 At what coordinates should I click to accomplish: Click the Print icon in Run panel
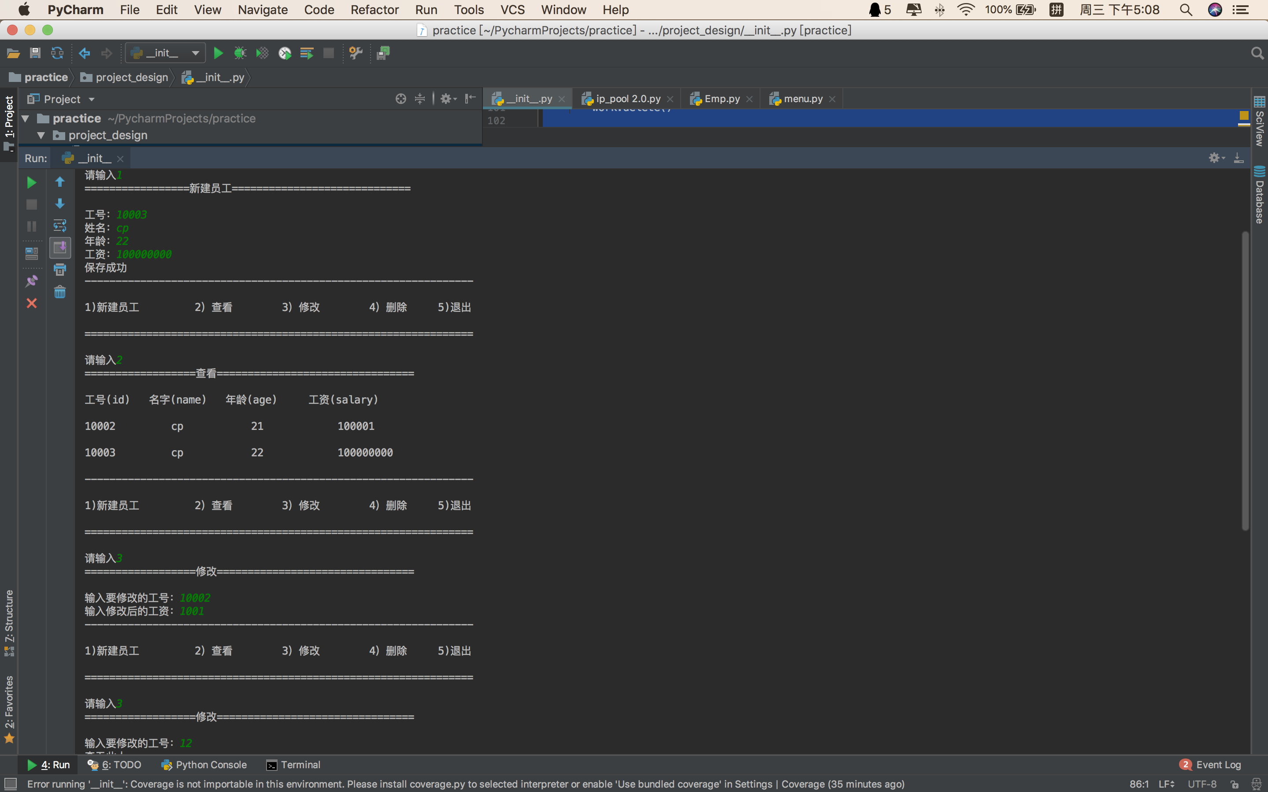[60, 270]
